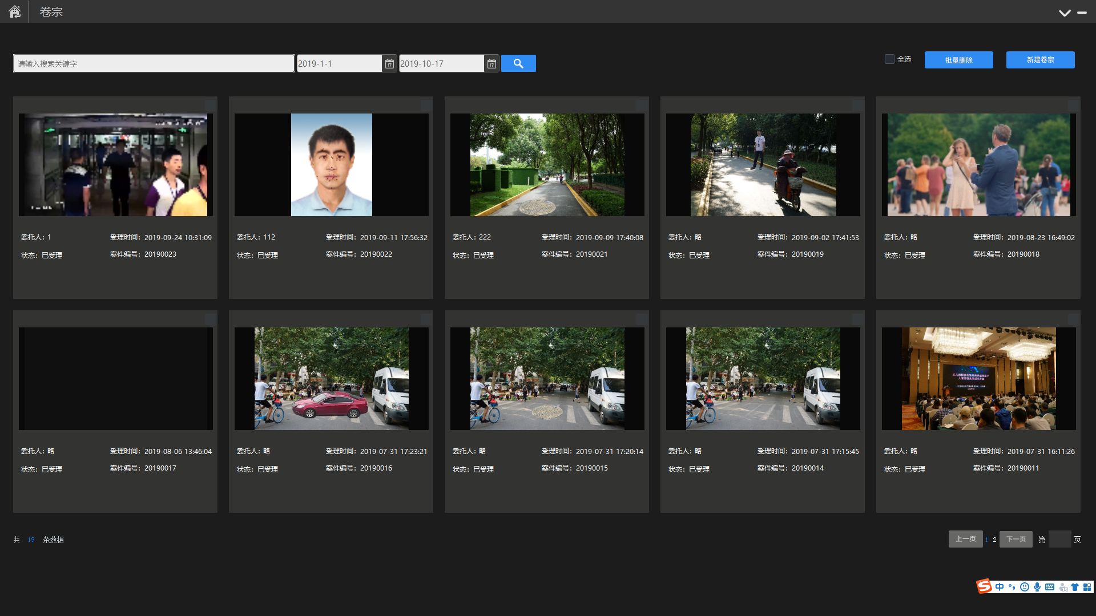Screen dimensions: 1096x616
Task: Click the end date field 2019-10-17
Action: [x=442, y=63]
